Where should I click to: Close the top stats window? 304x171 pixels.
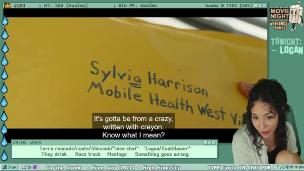click(x=265, y=5)
